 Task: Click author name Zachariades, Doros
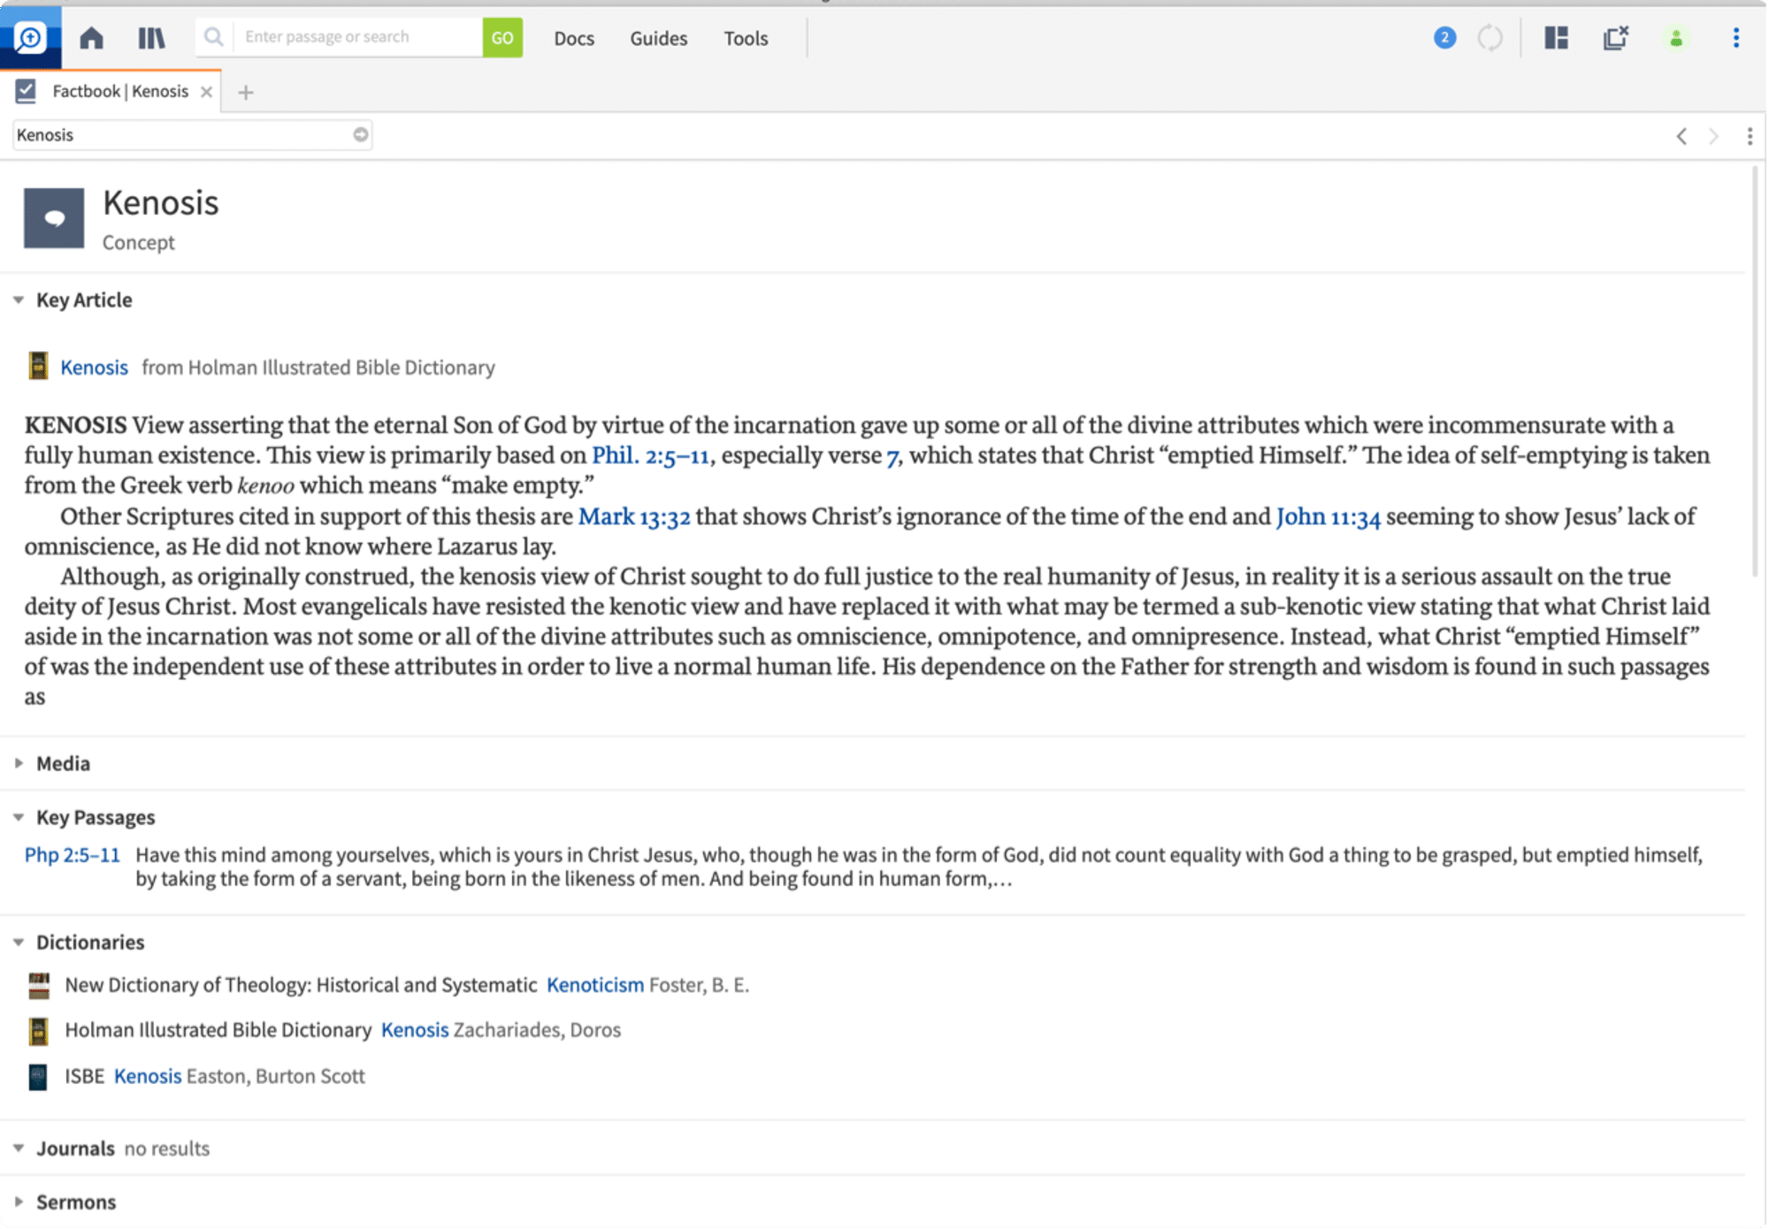[x=538, y=1030]
